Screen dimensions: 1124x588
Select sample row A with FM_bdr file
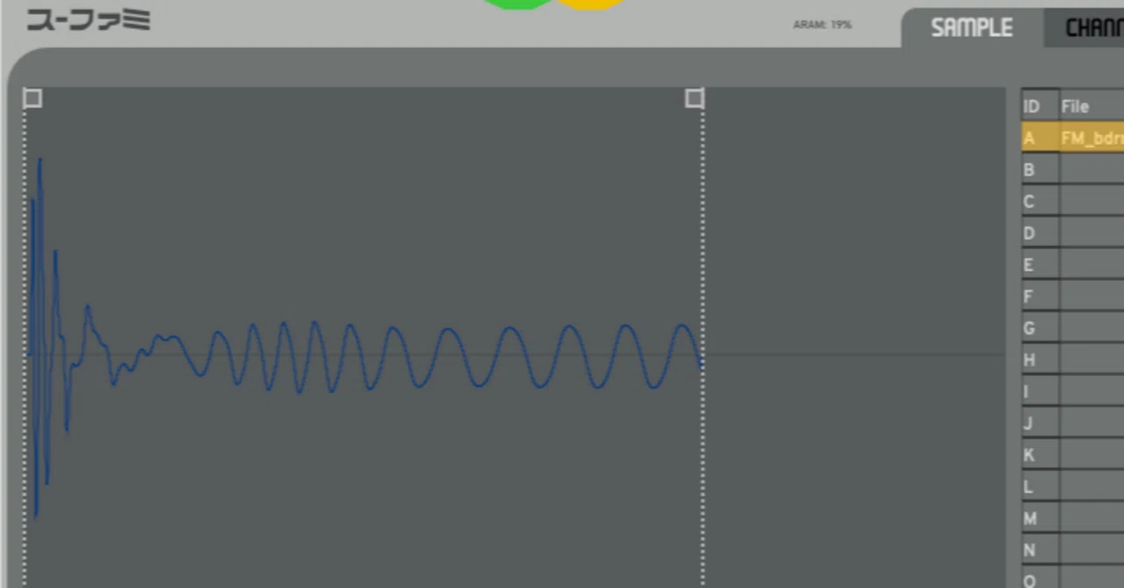[x=1072, y=138]
